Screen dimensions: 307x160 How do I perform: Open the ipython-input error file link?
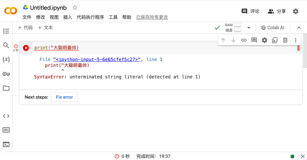[x=97, y=59]
